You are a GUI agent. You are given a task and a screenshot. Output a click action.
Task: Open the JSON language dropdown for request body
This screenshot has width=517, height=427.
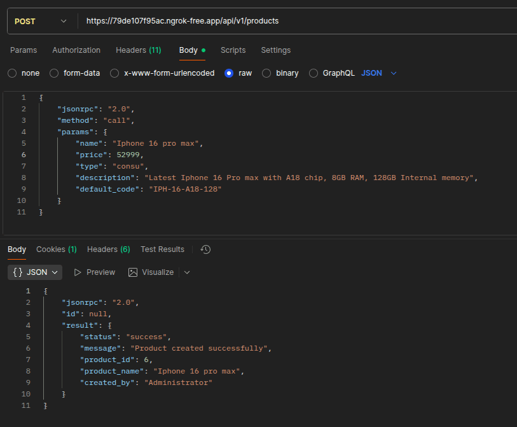(381, 73)
